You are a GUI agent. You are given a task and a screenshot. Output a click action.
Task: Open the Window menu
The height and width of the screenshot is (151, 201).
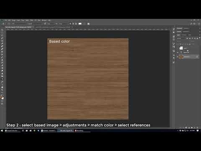(x=44, y=20)
